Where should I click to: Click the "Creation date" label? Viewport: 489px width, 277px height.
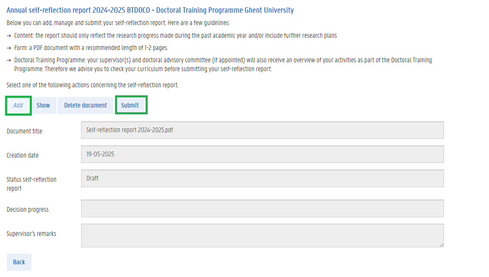(22, 155)
